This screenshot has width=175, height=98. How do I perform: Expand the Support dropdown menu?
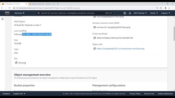pos(165,13)
